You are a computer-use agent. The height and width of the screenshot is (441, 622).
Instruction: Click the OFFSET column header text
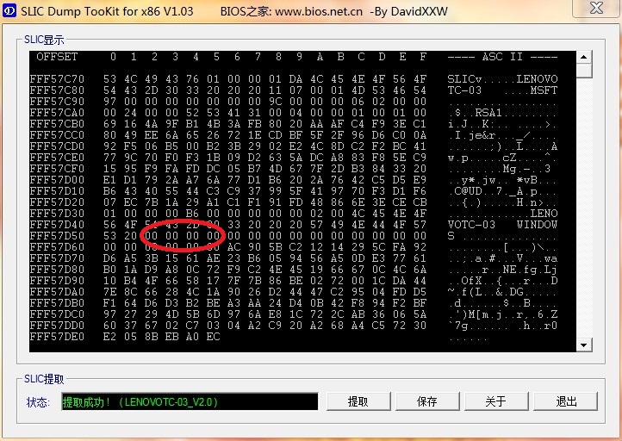pyautogui.click(x=57, y=57)
